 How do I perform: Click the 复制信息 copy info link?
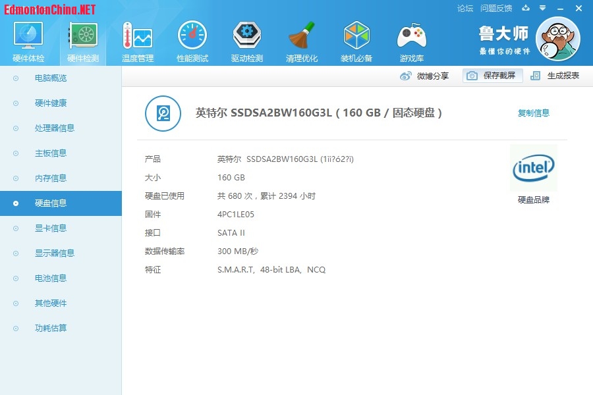click(534, 113)
